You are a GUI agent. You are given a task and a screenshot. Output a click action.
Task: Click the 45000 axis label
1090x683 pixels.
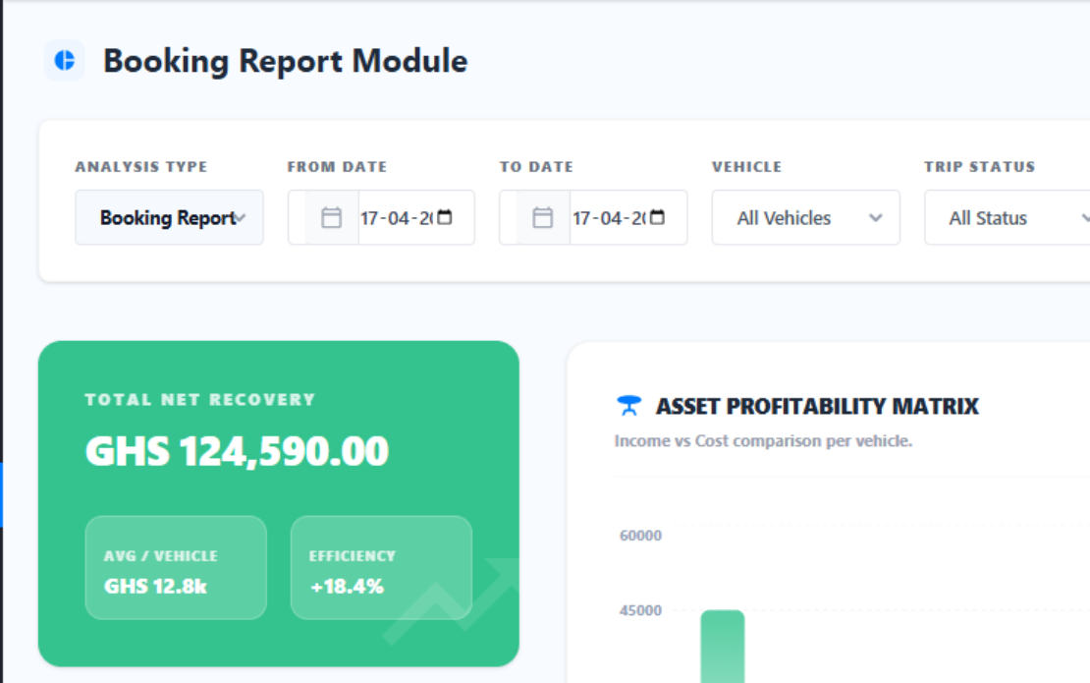pyautogui.click(x=640, y=610)
